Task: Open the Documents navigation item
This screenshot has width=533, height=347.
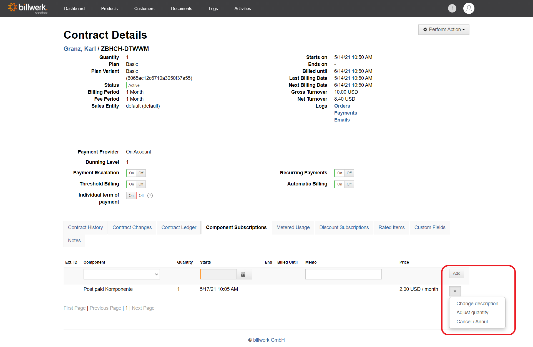Action: click(182, 8)
